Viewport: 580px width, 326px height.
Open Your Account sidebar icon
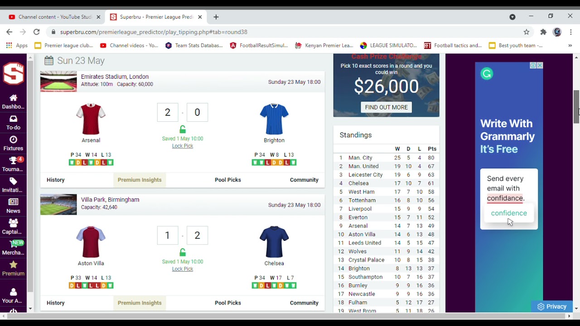coord(13,296)
